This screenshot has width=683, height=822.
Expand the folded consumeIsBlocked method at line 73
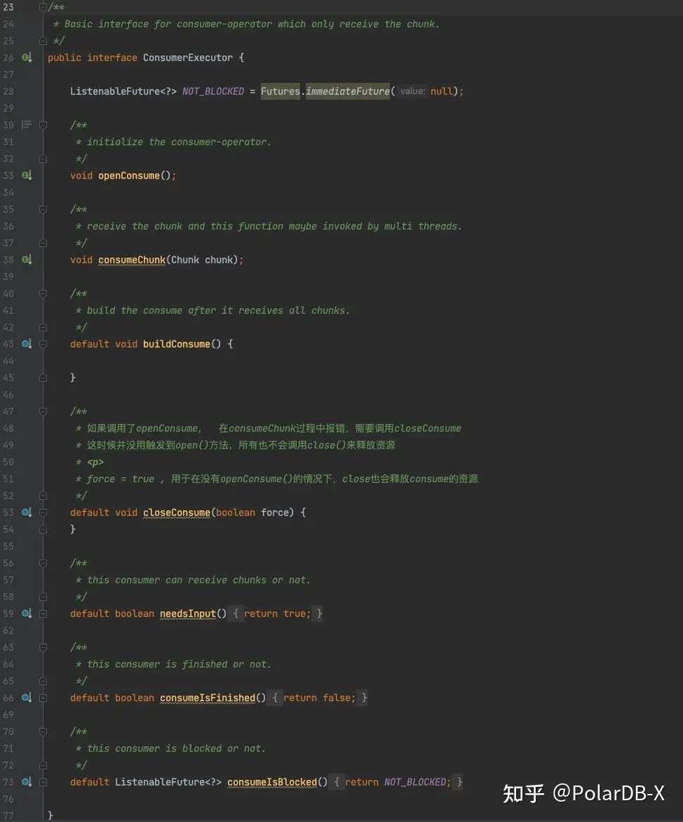click(43, 781)
